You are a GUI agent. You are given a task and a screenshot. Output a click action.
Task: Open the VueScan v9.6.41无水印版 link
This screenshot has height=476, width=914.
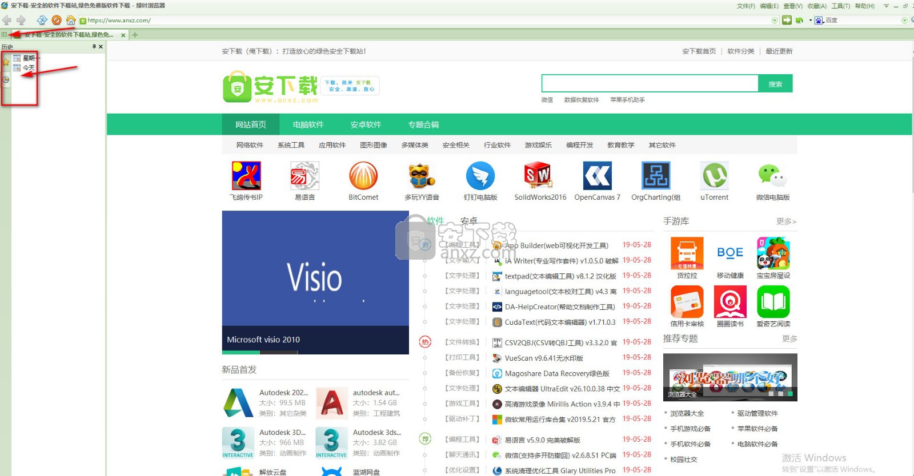pyautogui.click(x=544, y=358)
